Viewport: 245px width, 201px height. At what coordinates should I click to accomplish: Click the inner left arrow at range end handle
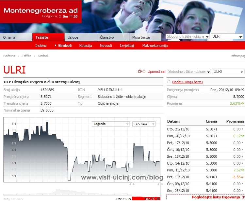tap(158, 184)
